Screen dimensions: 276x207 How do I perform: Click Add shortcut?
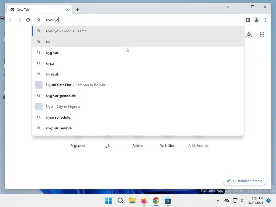198,146
